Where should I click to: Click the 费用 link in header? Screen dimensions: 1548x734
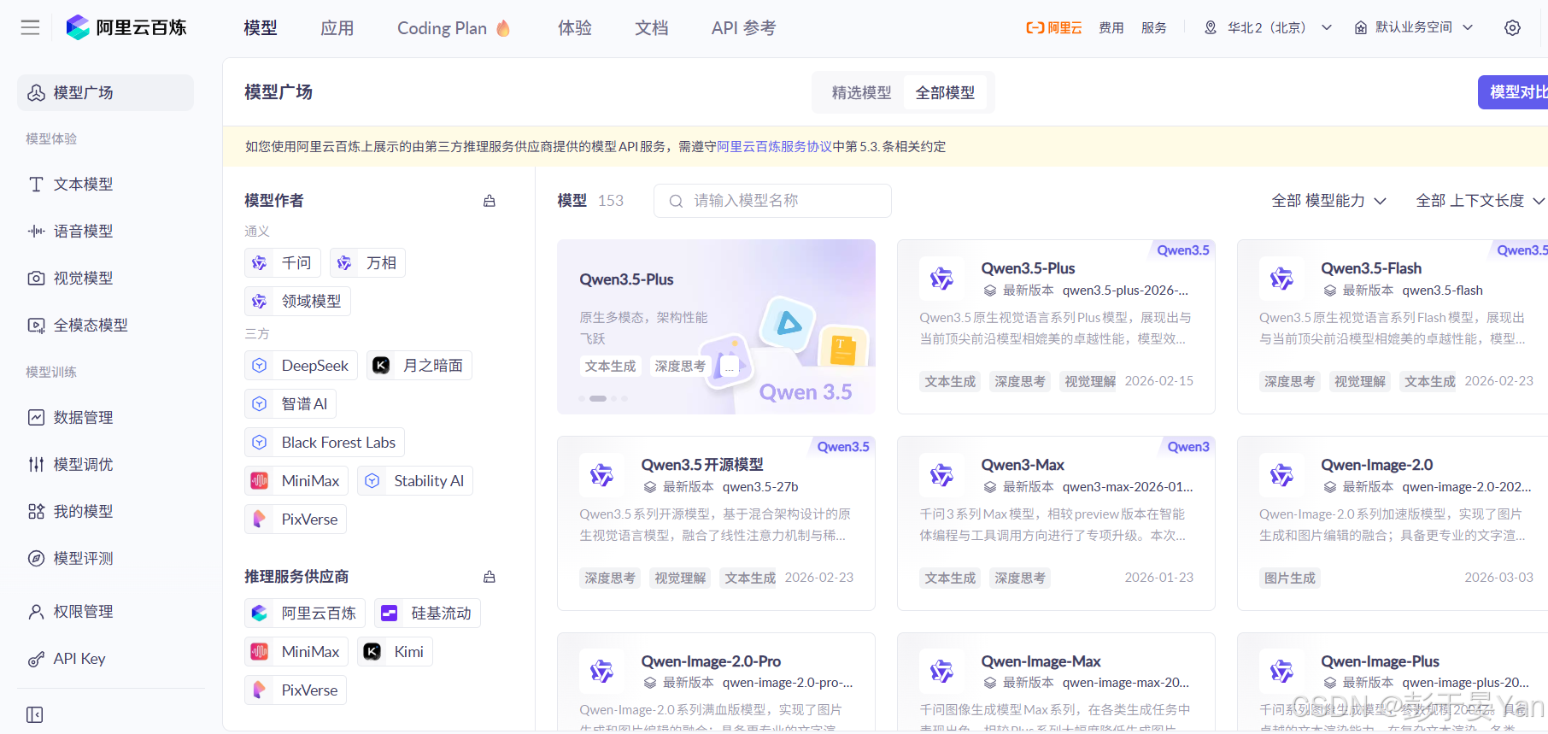(1111, 27)
